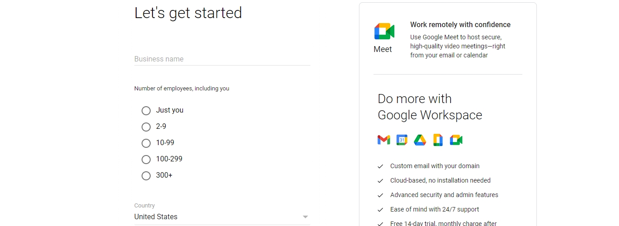Click Ease of mind with 24/7 support
The height and width of the screenshot is (226, 619).
coord(435,209)
